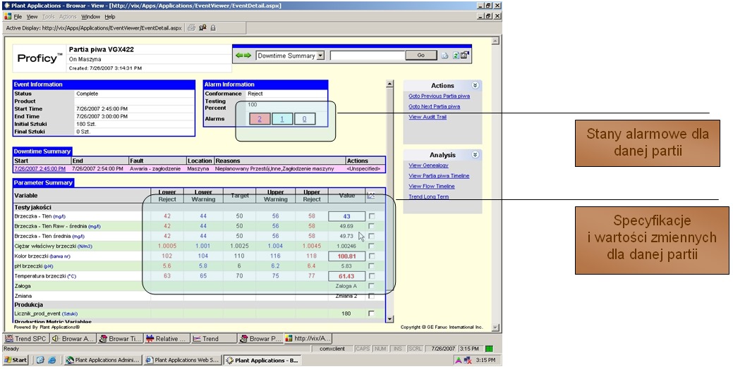Tick the checkbox for Licznik_prod_event row
This screenshot has height=369, width=733.
[x=371, y=313]
